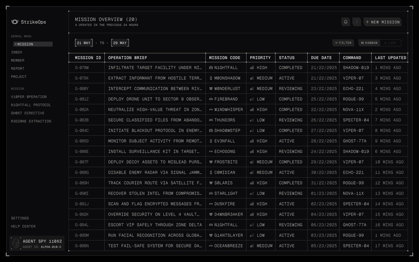Click the priority bars icon in row G-078W
The image size is (419, 262).
tap(252, 68)
